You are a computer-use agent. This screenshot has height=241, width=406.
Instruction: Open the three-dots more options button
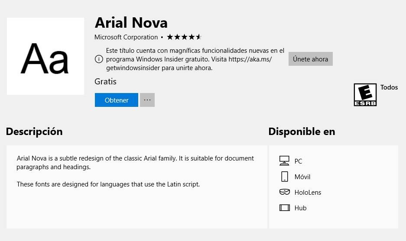click(x=147, y=100)
